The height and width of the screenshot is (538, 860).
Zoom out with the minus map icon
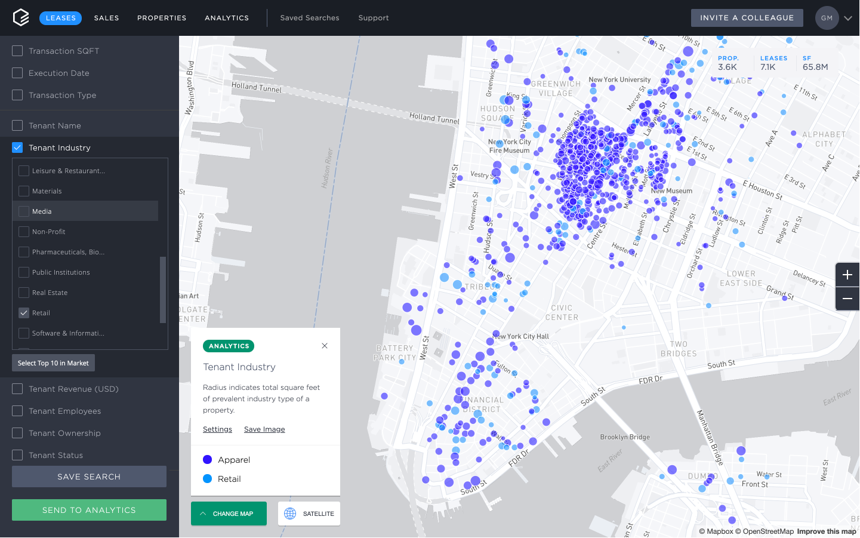pos(847,299)
